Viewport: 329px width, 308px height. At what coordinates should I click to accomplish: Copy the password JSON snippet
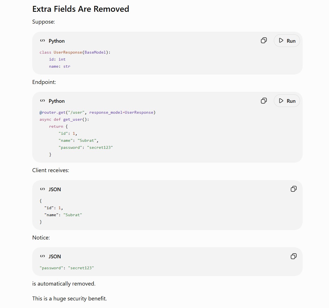(x=294, y=256)
